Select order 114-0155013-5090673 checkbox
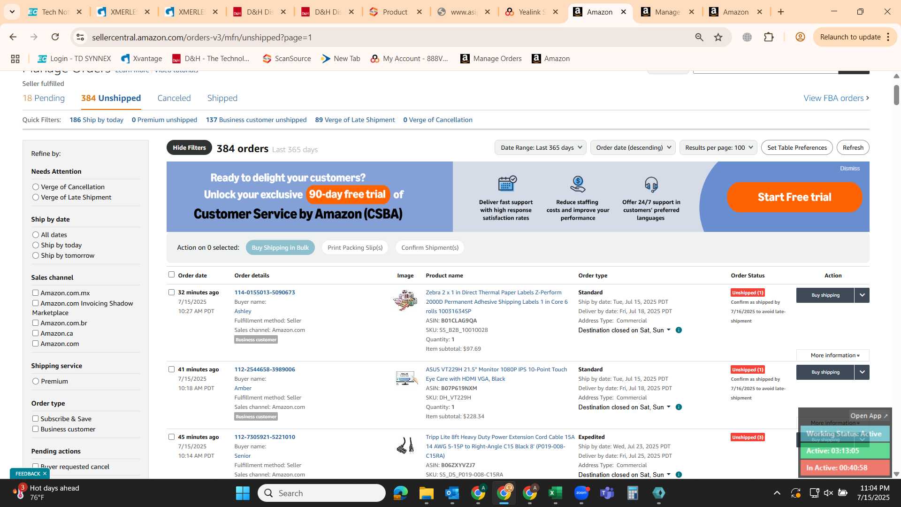 point(171,292)
